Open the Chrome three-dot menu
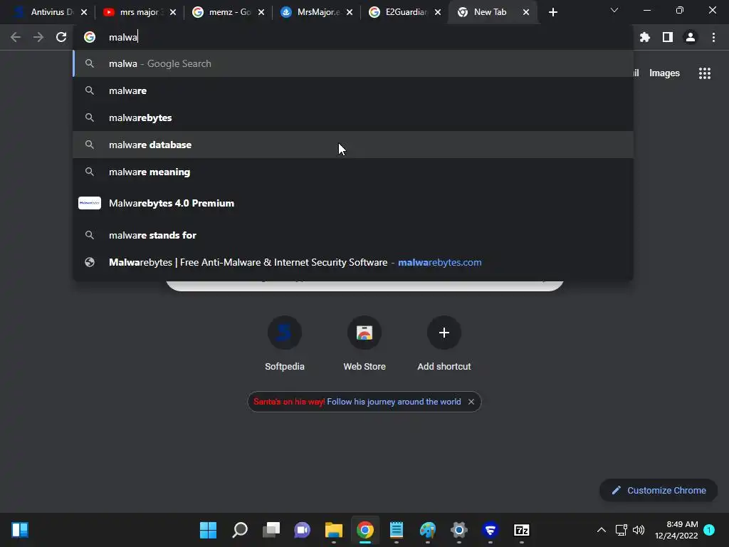 (713, 37)
